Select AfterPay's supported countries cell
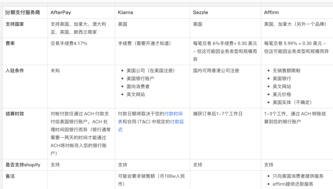The height and width of the screenshot is (189, 333). point(81,28)
